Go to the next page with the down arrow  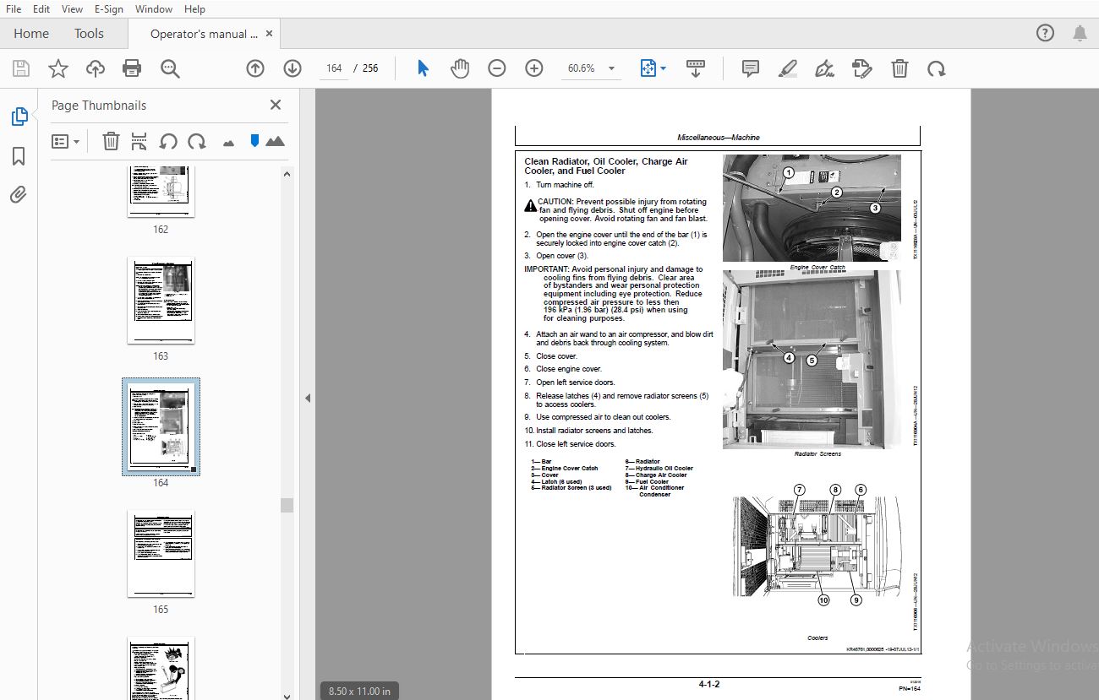[293, 68]
